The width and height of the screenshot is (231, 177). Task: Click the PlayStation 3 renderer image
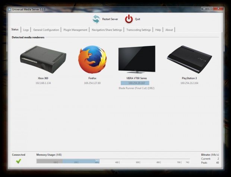[x=189, y=59]
